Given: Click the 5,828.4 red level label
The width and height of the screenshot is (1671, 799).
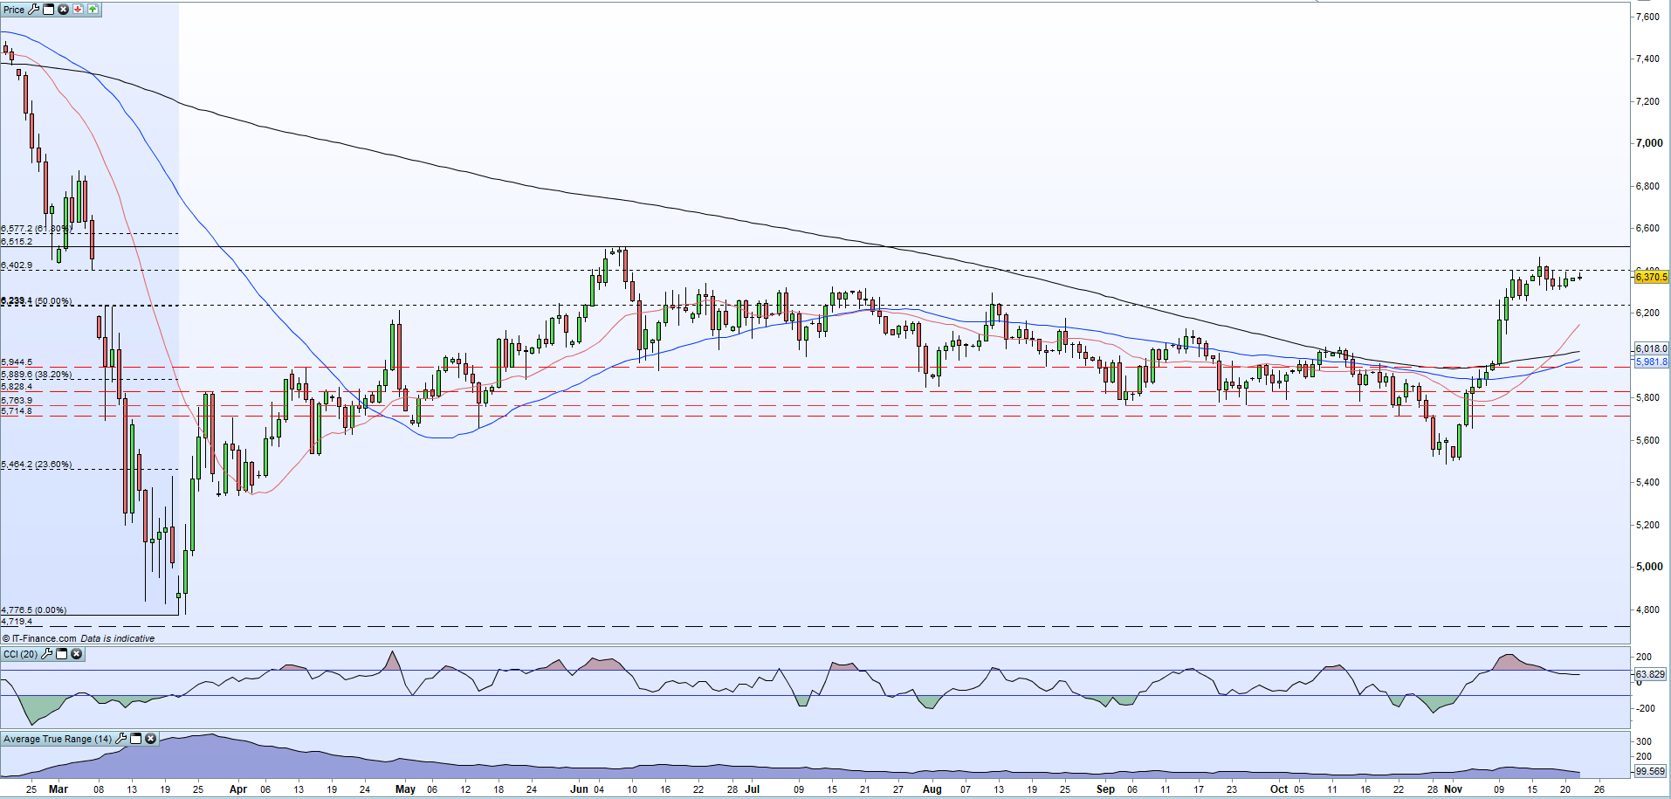Looking at the screenshot, I should click(17, 386).
